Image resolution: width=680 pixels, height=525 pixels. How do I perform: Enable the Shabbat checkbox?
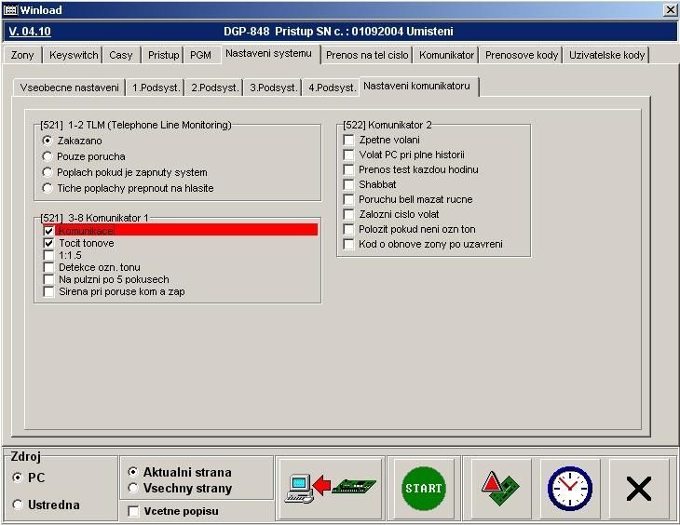point(349,184)
